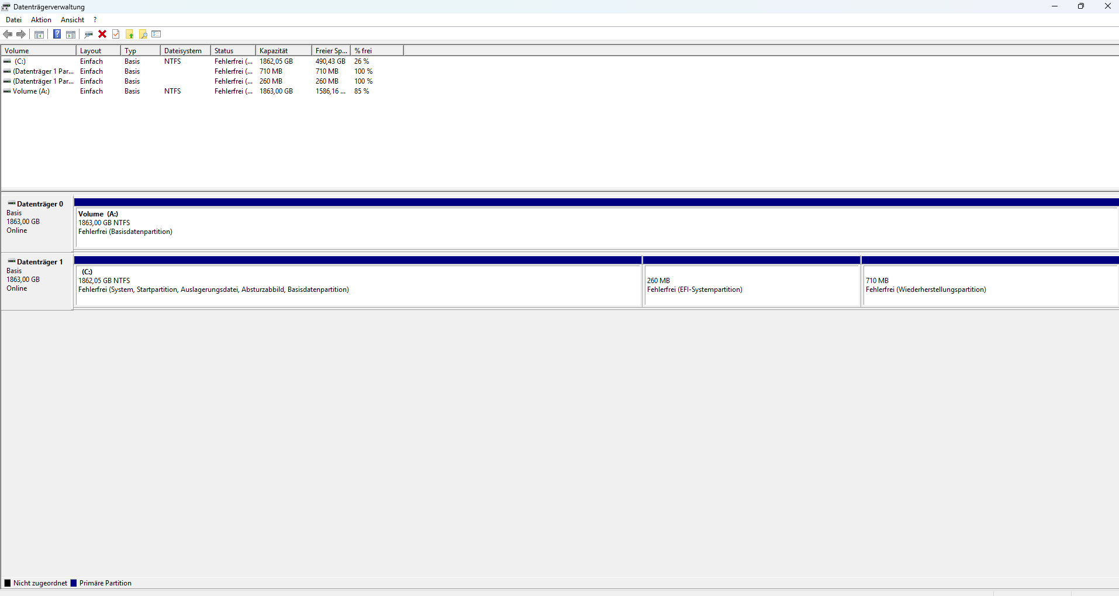Click the 1863,00 GB capacity cell in list
This screenshot has width=1119, height=596.
(276, 91)
